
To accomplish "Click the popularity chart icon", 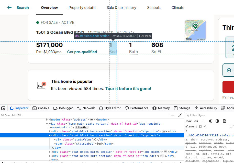I will pyautogui.click(x=41, y=85).
